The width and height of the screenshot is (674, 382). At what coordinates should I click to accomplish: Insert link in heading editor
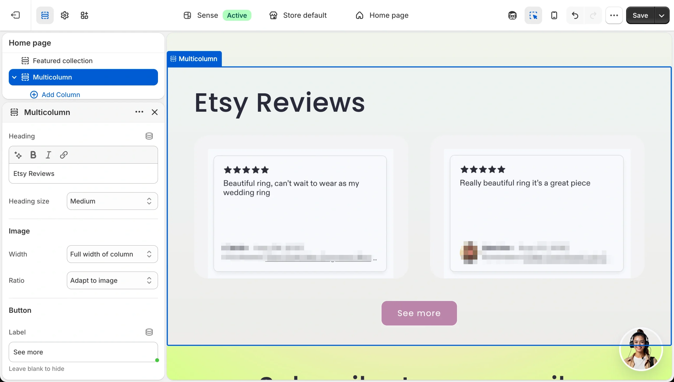click(64, 155)
